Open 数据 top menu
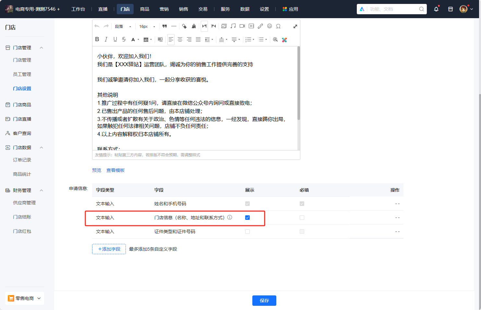Viewport: 481px width, 310px height. [x=245, y=9]
